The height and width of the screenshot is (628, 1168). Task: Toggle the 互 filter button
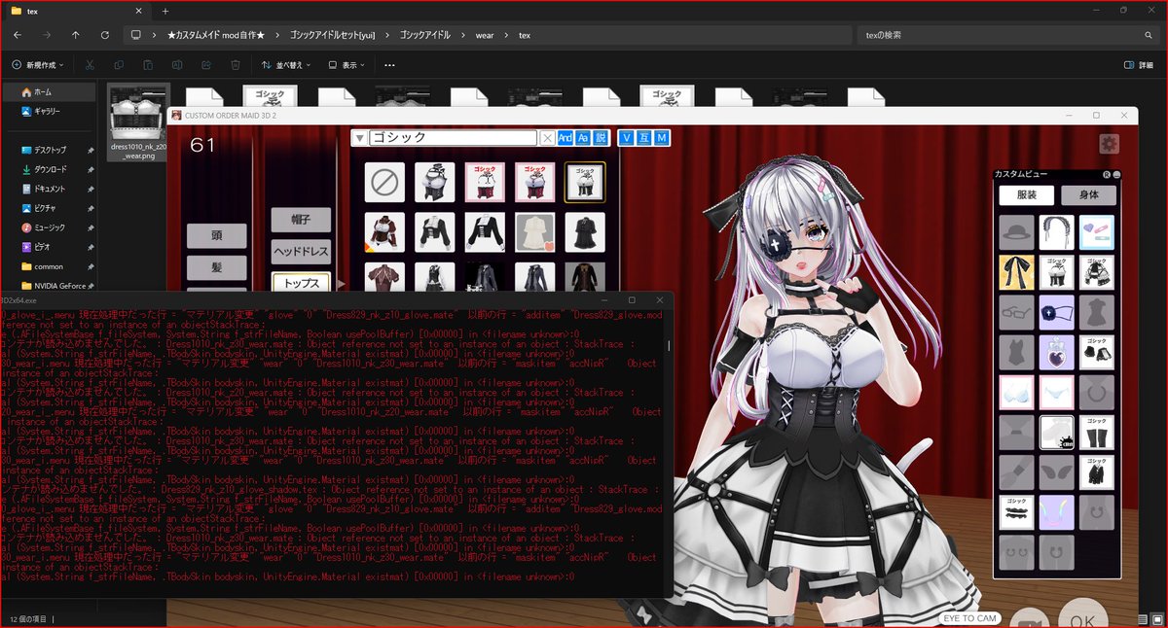tap(643, 138)
